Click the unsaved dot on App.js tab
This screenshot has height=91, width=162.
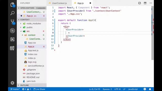pyautogui.click(x=90, y=3)
